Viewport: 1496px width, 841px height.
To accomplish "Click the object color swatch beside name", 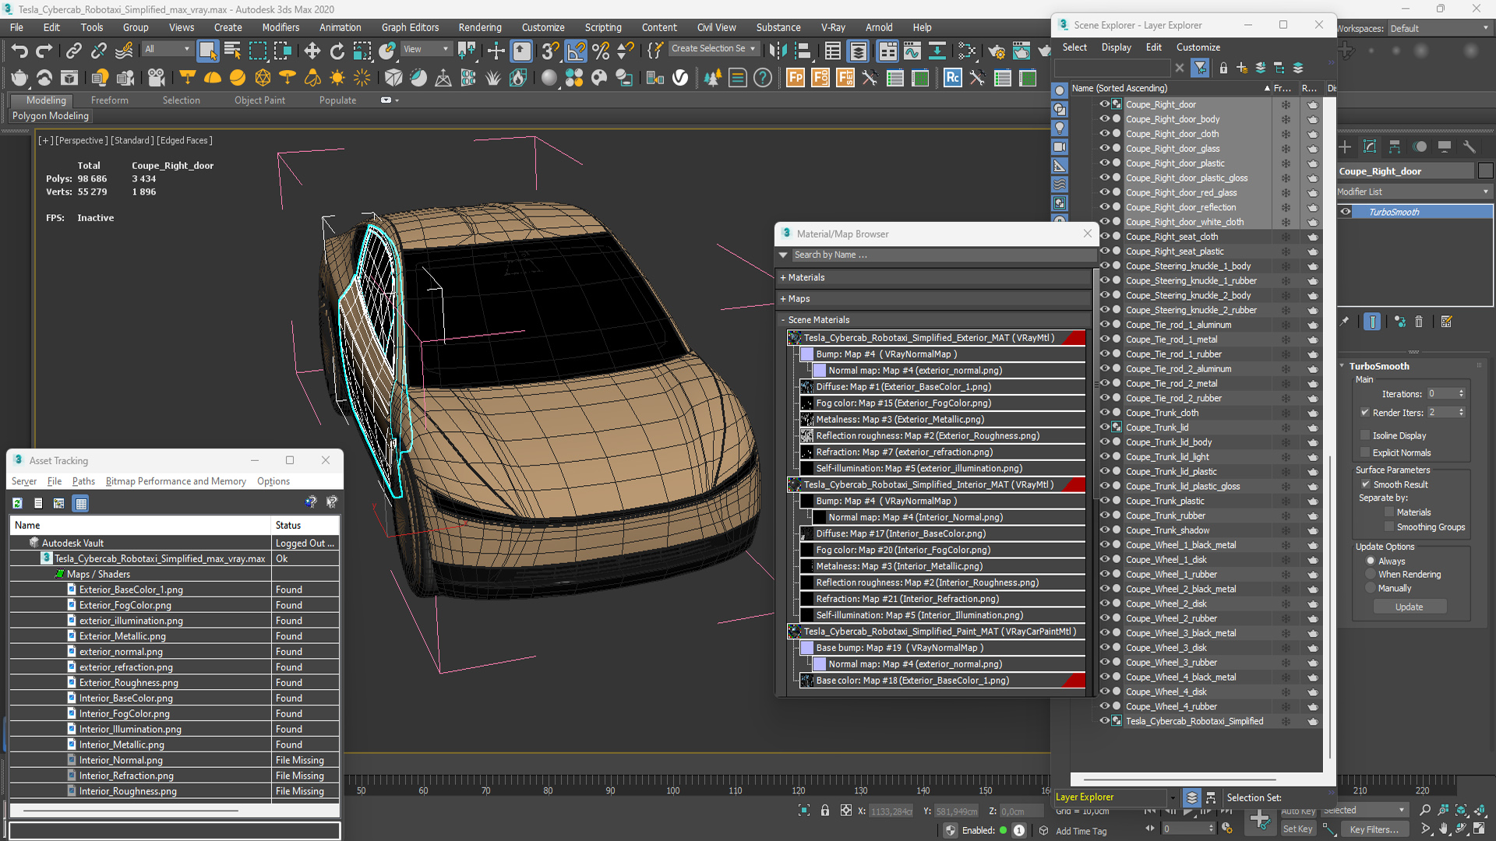I will pyautogui.click(x=1485, y=171).
